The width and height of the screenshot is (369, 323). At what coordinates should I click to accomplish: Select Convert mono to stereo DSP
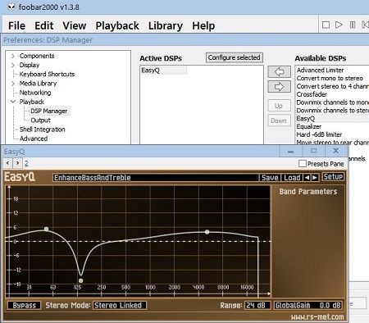coord(330,79)
